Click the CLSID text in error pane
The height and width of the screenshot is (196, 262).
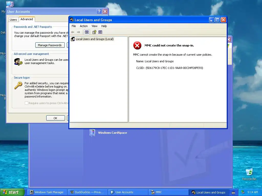click(170, 68)
